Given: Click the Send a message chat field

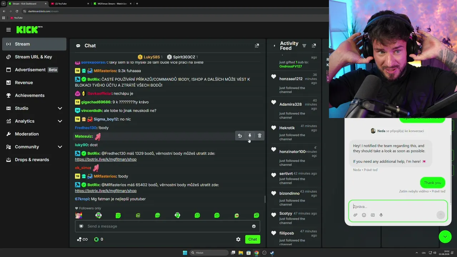Looking at the screenshot, I should point(167,226).
